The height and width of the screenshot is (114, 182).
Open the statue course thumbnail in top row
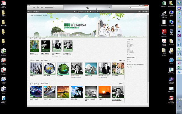[34, 46]
